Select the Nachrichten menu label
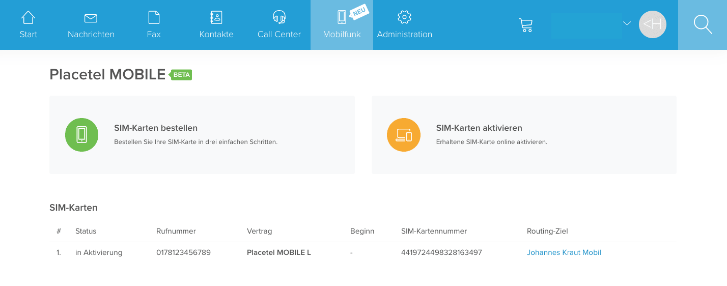Screen dimensions: 727x286 click(91, 35)
